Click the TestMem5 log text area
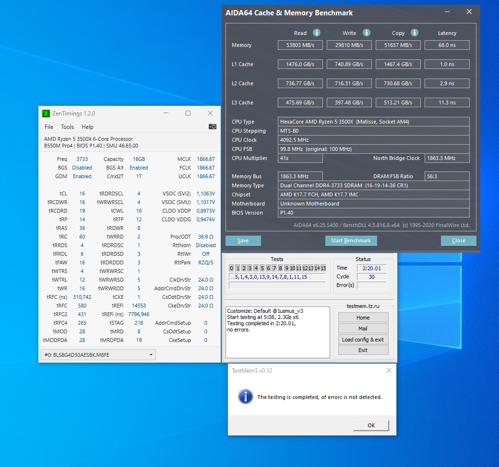The height and width of the screenshot is (467, 499). [277, 332]
